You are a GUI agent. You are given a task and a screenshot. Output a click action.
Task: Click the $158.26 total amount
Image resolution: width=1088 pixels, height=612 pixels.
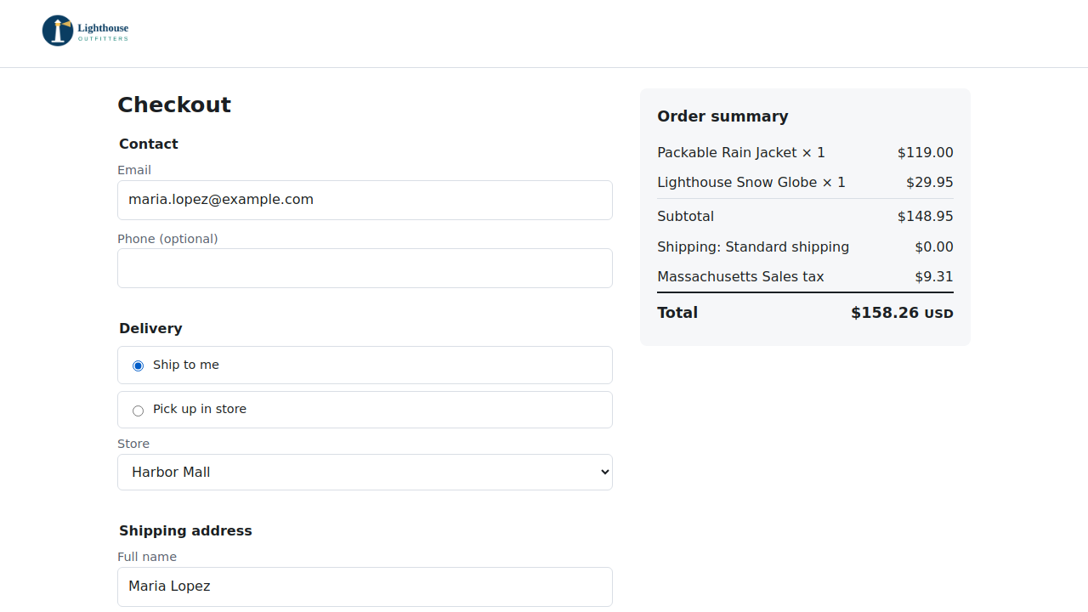tap(885, 313)
